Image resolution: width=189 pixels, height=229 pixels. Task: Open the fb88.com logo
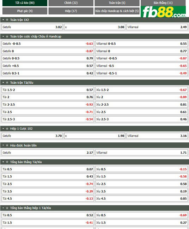163,12
